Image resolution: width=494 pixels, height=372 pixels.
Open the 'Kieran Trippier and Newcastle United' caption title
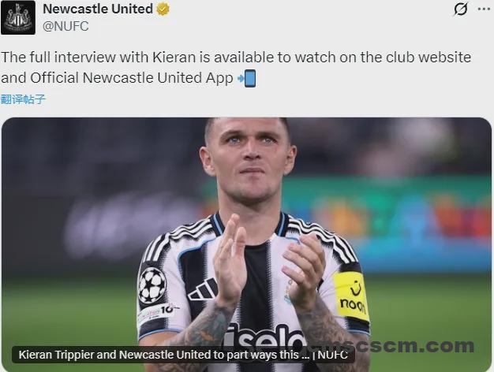click(x=164, y=355)
